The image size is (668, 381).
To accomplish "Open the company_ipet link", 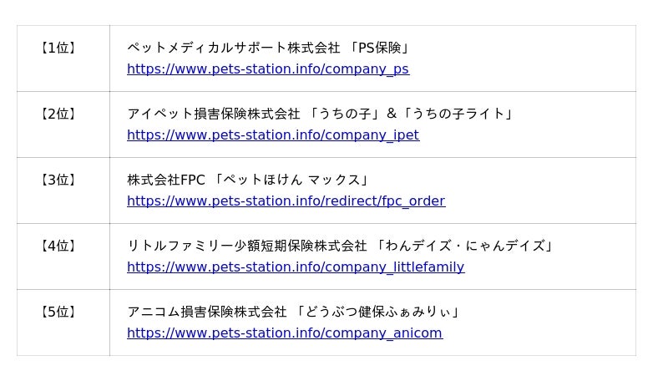I will (272, 135).
